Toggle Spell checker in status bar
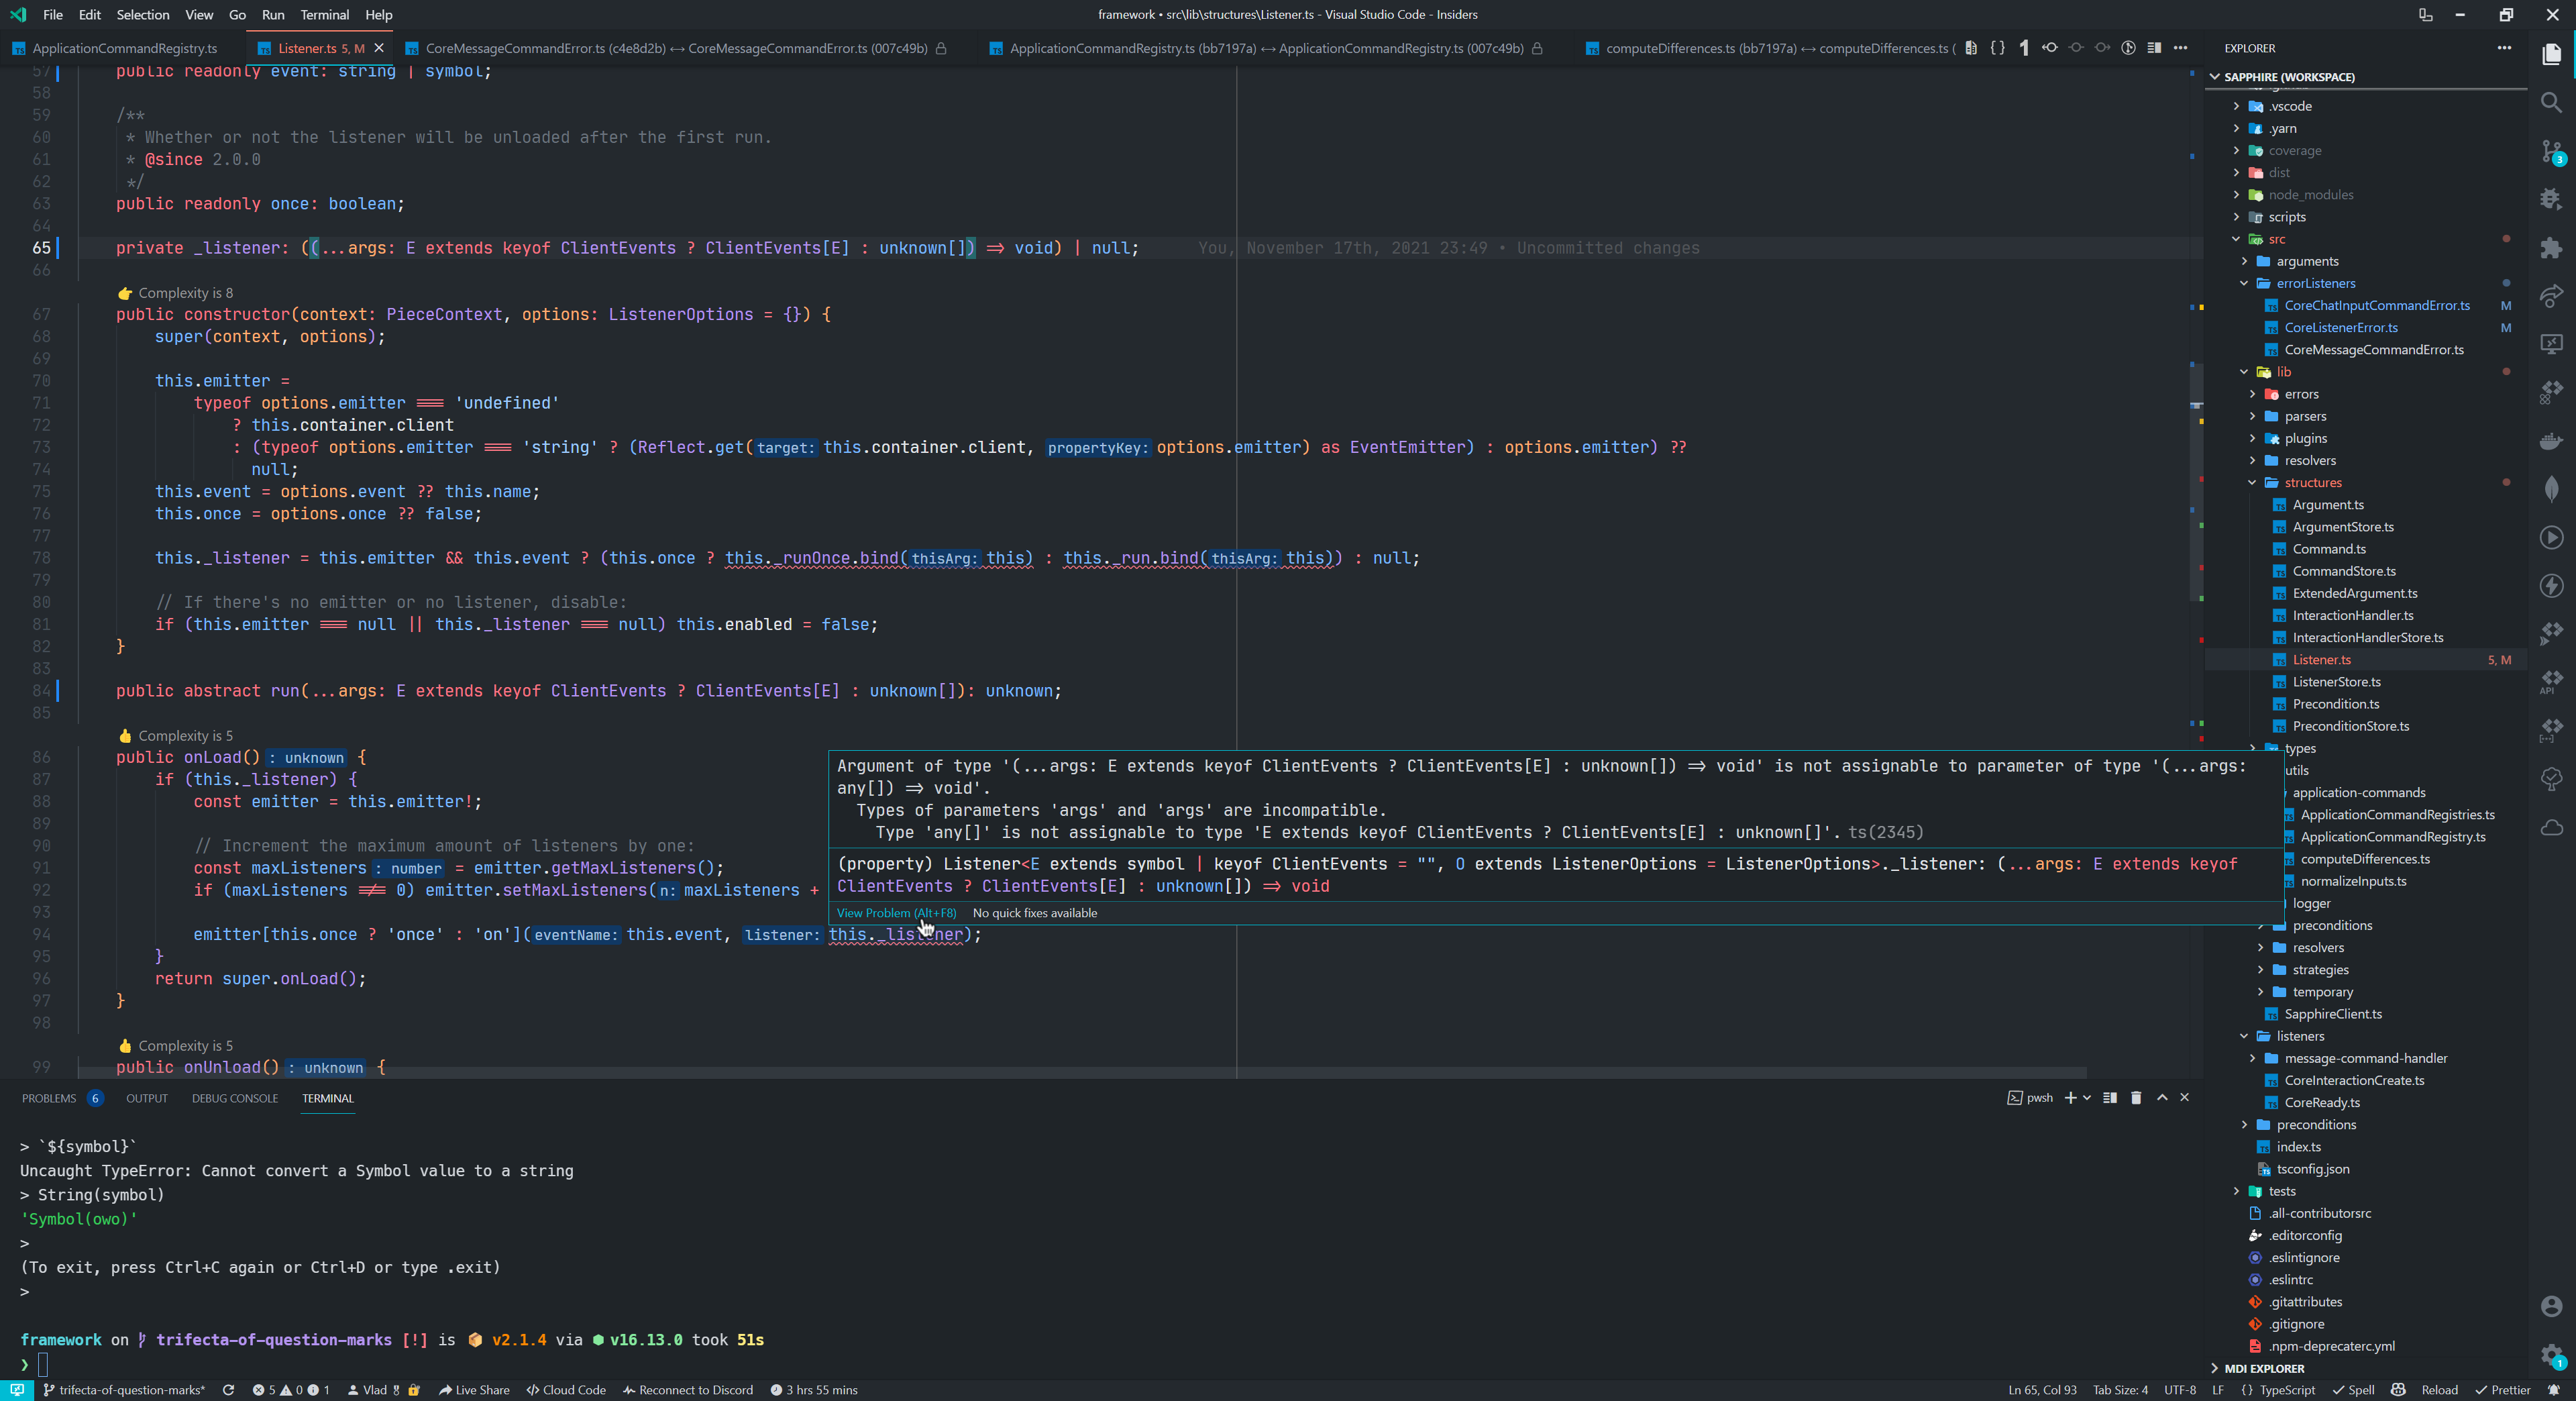The width and height of the screenshot is (2576, 1401). tap(2354, 1390)
